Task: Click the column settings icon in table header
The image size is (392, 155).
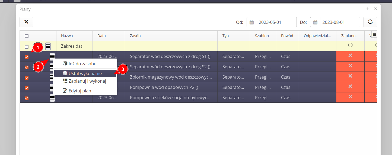Action: (x=374, y=34)
